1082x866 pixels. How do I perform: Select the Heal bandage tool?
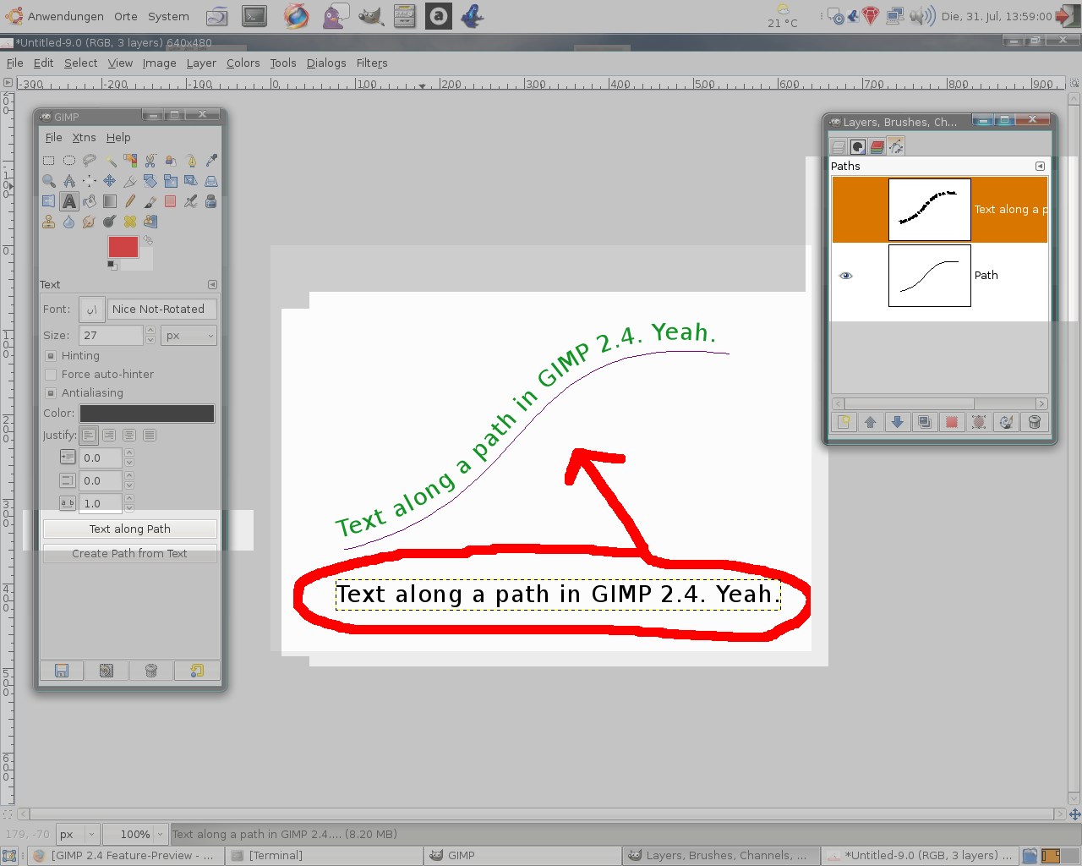pyautogui.click(x=130, y=221)
